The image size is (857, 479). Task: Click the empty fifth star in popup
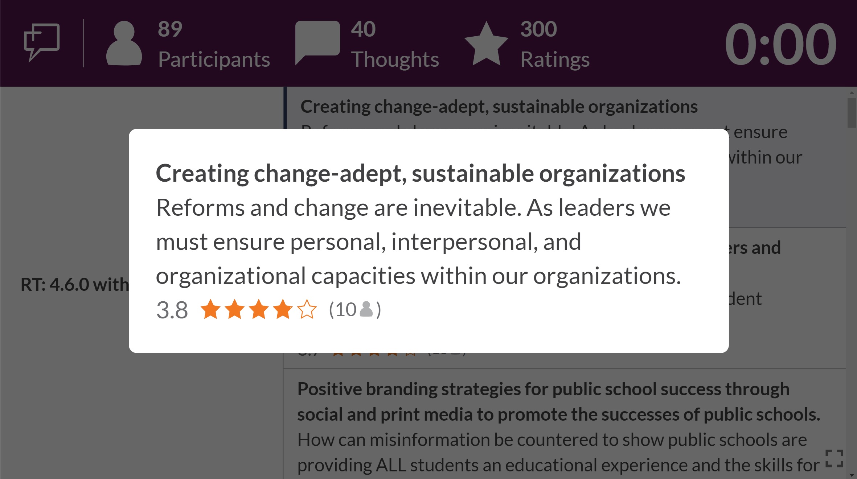coord(307,309)
